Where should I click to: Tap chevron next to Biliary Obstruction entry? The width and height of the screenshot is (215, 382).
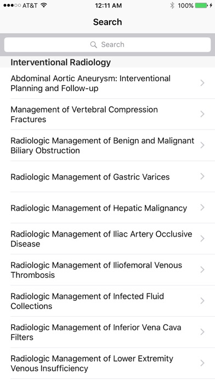(x=202, y=145)
